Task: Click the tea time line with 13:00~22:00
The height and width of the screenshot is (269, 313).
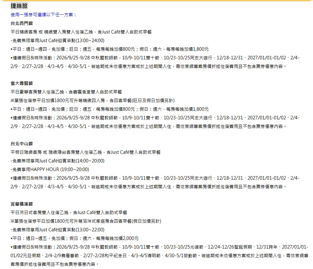Action: (x=58, y=230)
